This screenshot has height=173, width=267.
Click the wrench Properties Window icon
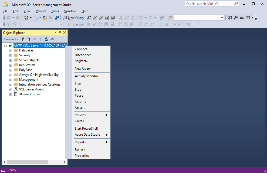(x=235, y=18)
